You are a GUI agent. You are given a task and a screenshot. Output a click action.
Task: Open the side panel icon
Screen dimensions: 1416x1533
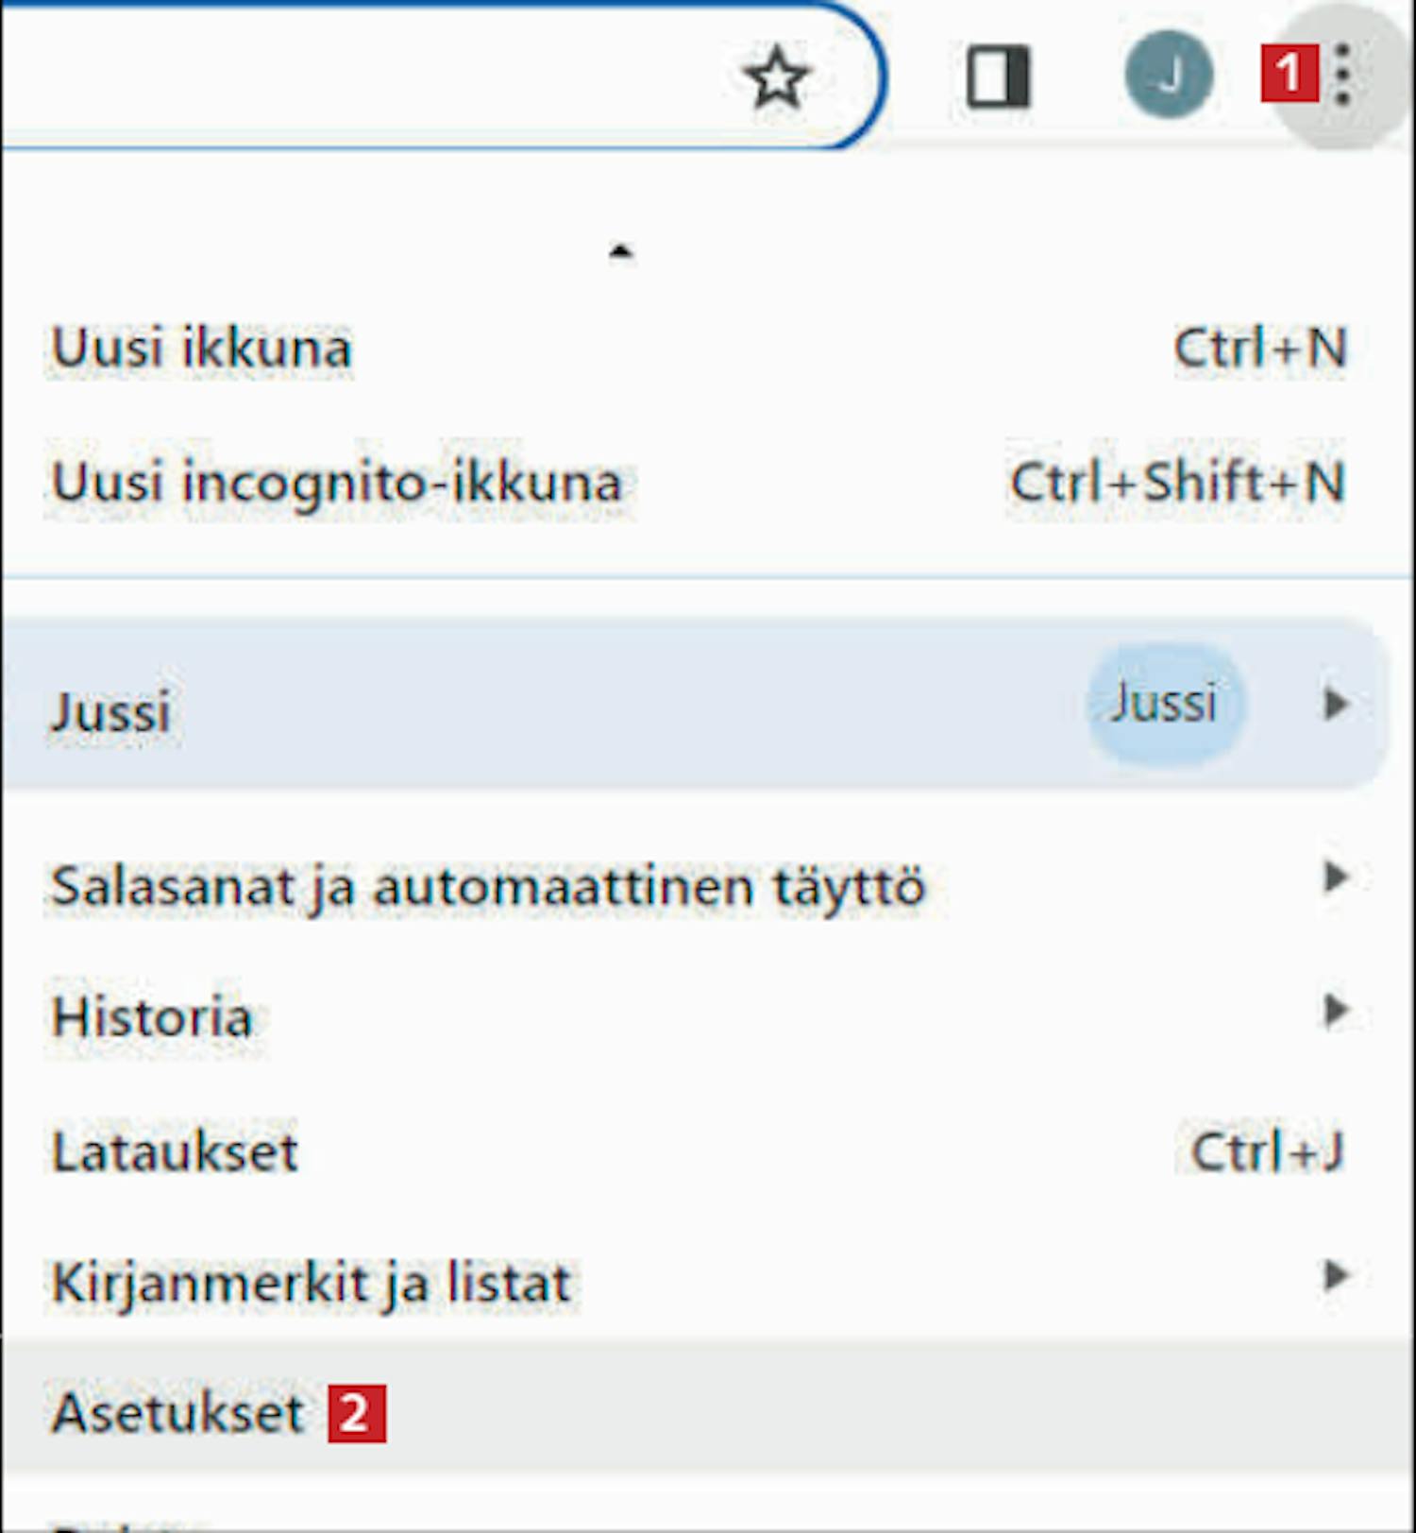click(998, 77)
